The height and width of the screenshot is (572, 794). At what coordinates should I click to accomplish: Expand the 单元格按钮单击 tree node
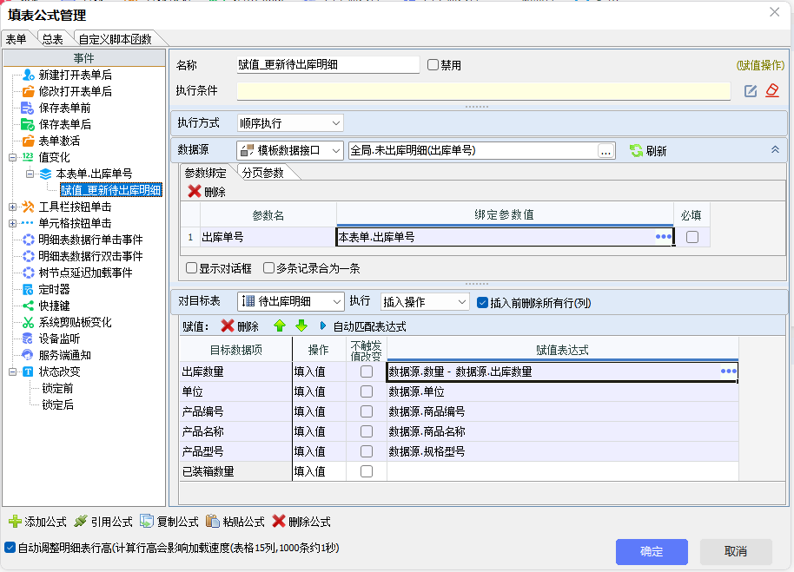pyautogui.click(x=13, y=223)
